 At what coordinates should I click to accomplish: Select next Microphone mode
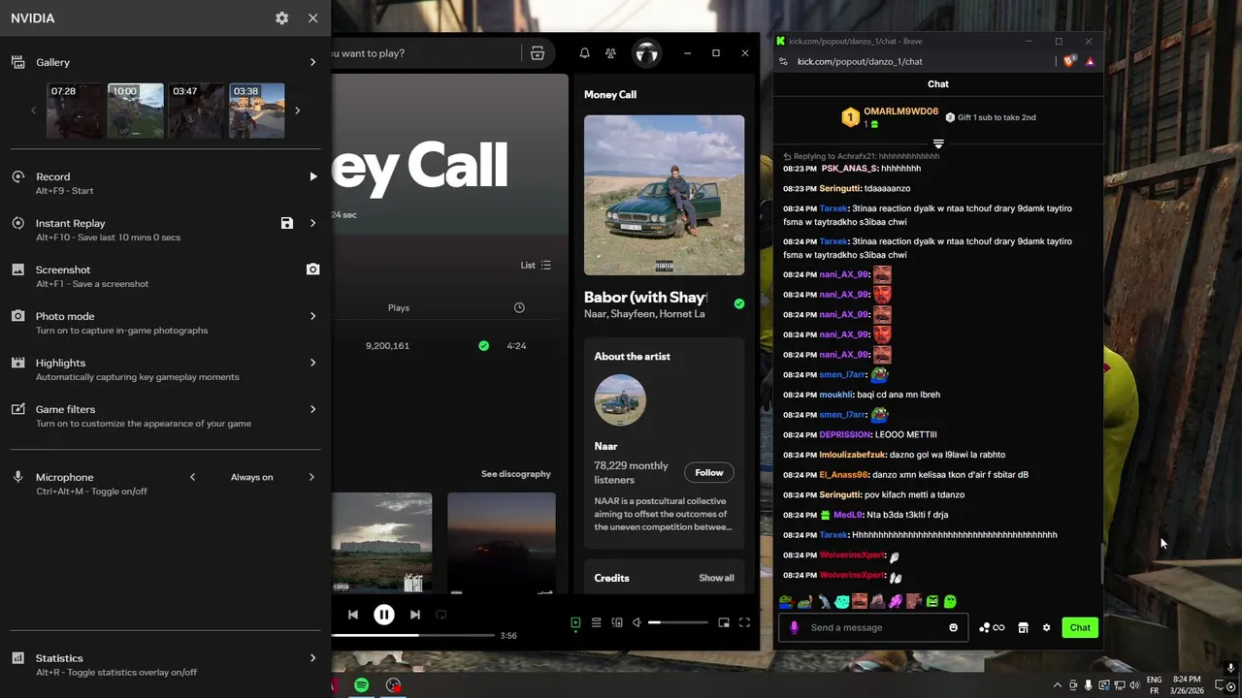311,477
